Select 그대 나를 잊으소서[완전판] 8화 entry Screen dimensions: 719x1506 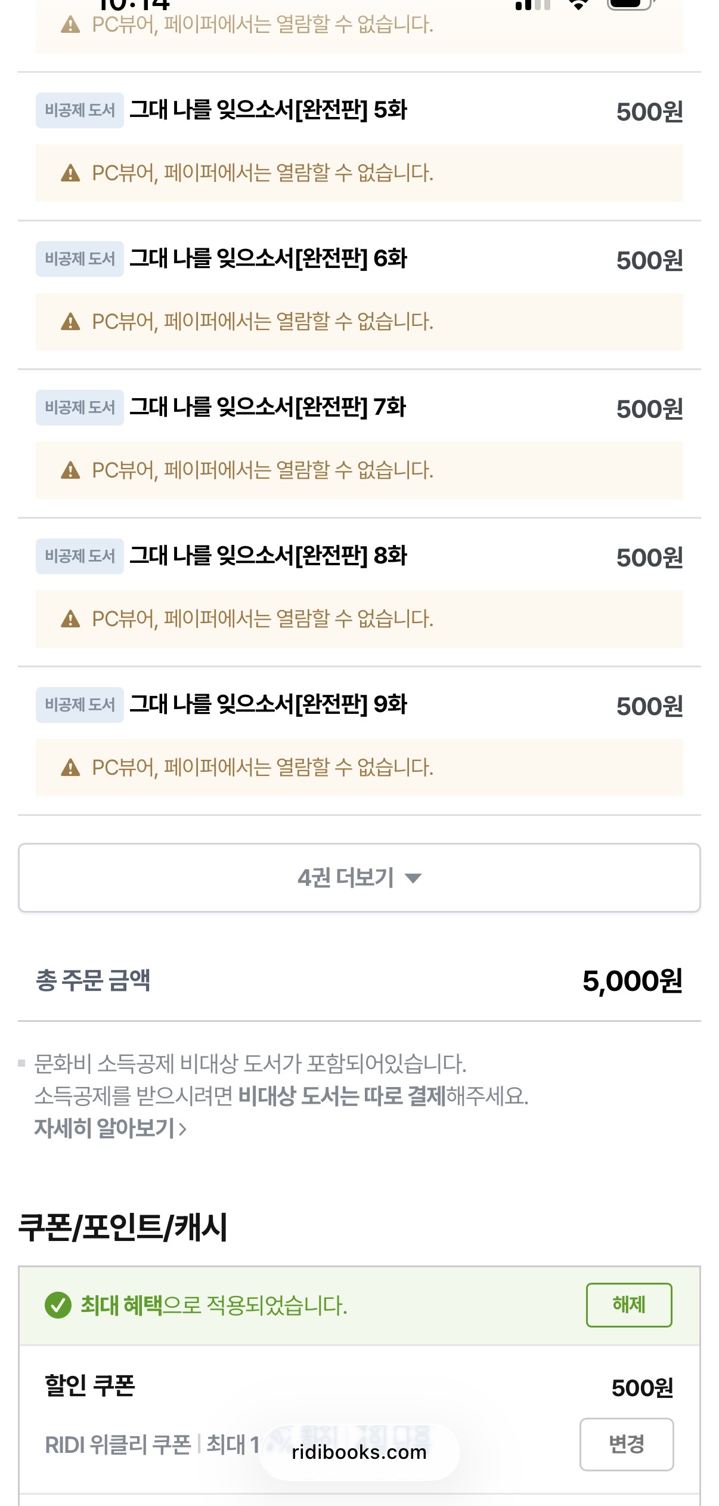[x=268, y=556]
